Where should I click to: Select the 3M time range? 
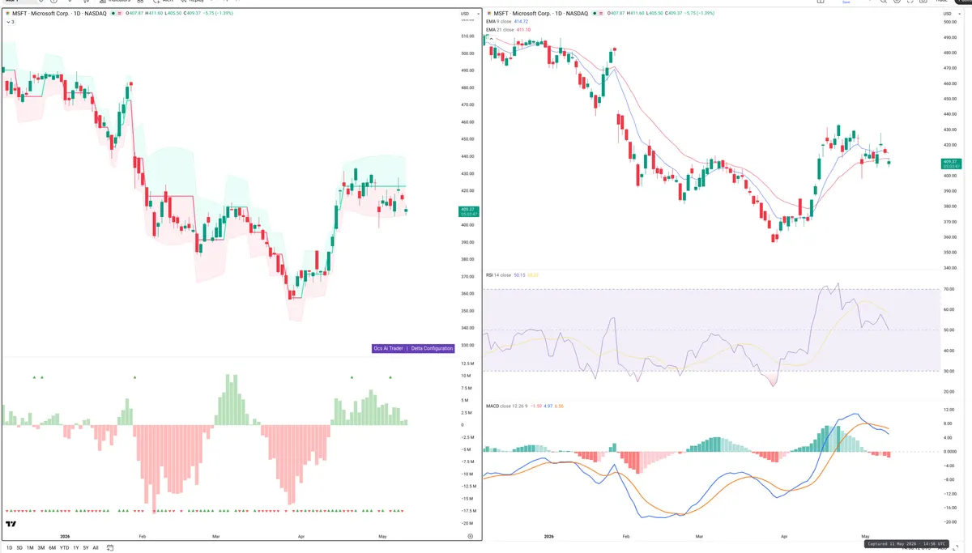pyautogui.click(x=41, y=547)
